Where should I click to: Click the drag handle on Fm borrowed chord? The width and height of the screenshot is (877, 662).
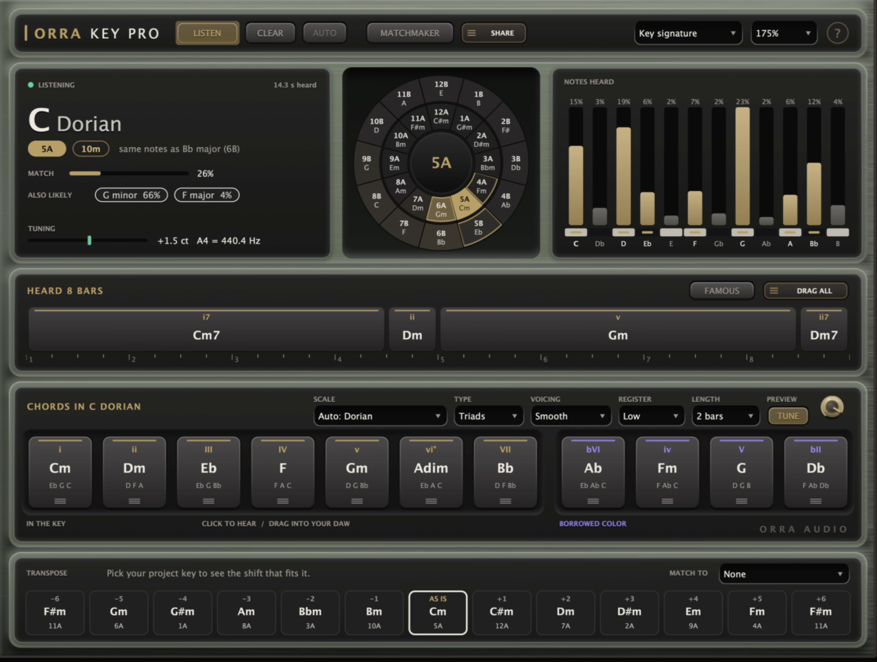point(667,501)
